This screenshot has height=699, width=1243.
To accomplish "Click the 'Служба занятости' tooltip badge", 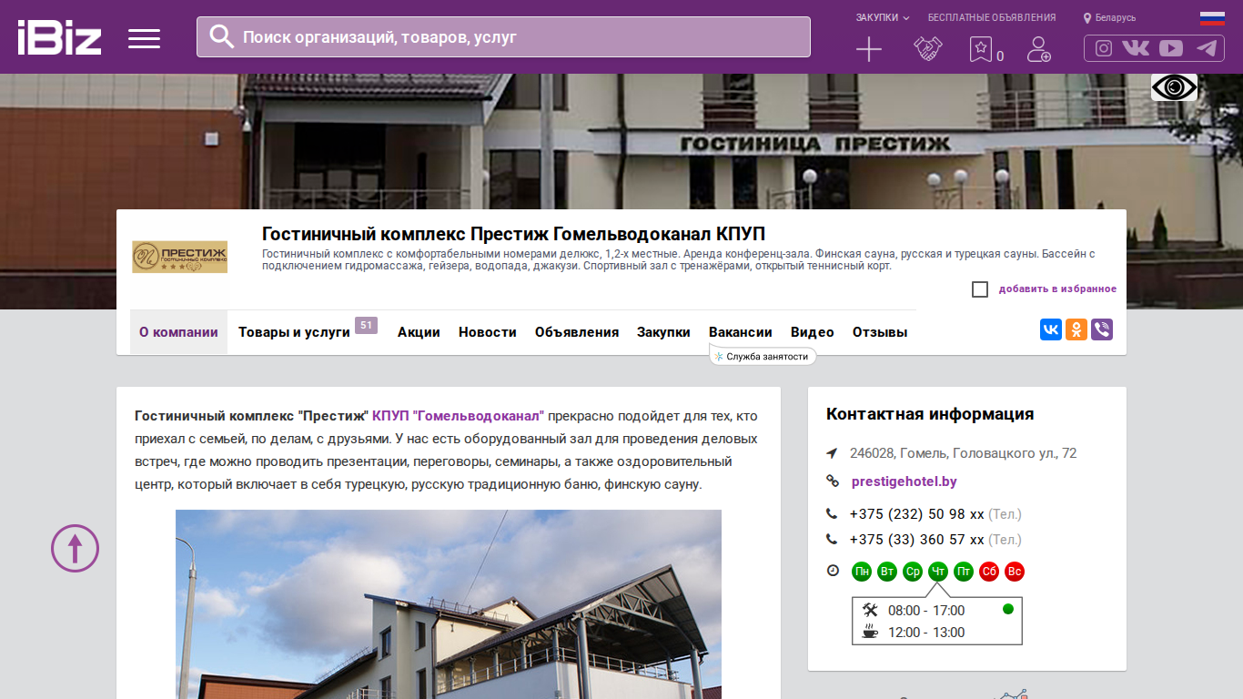I will coord(763,356).
